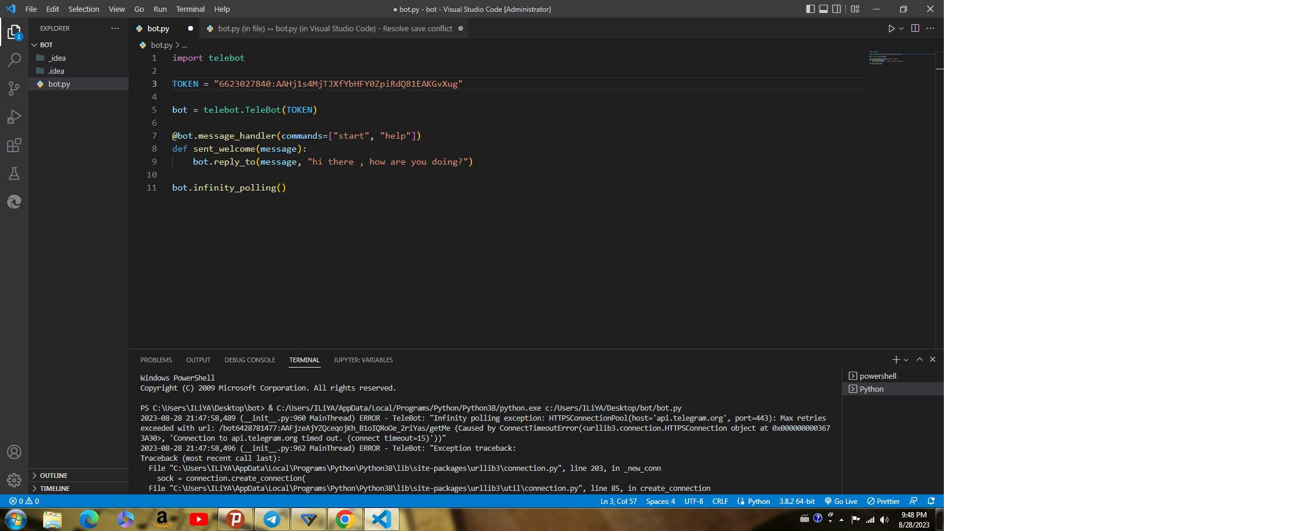
Task: Expand the TIMELINE section
Action: point(54,489)
